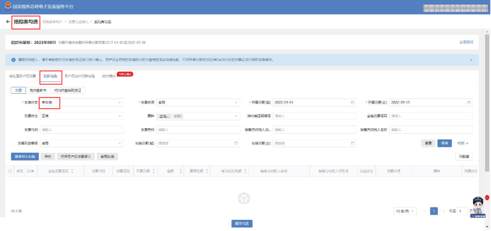This screenshot has width=491, height=231.
Task: Select the 海关缴款书 option
Action: [x=38, y=90]
